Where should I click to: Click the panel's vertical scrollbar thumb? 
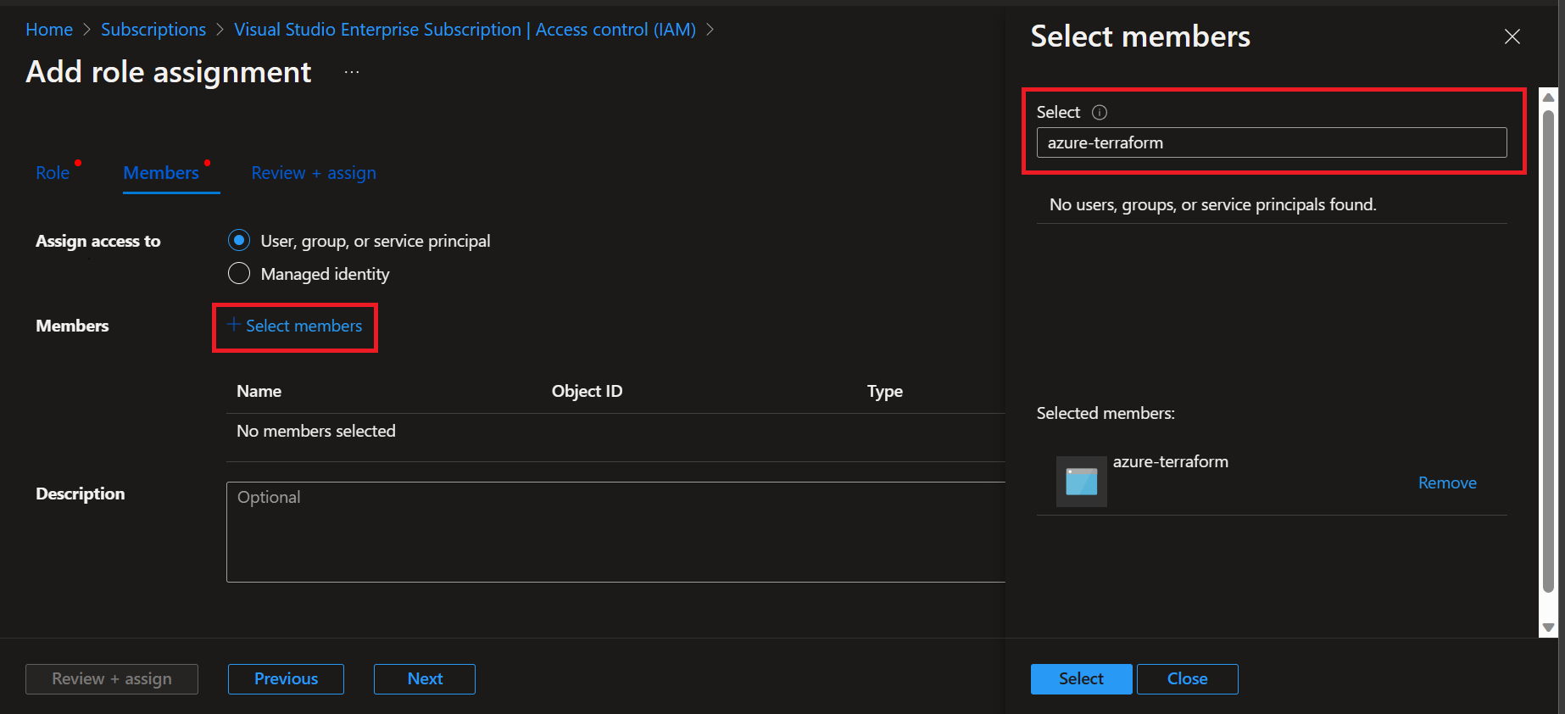pyautogui.click(x=1548, y=352)
